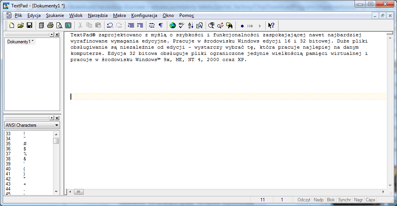The image size is (397, 206).
Task: Open print preview icon
Action: tap(59, 25)
